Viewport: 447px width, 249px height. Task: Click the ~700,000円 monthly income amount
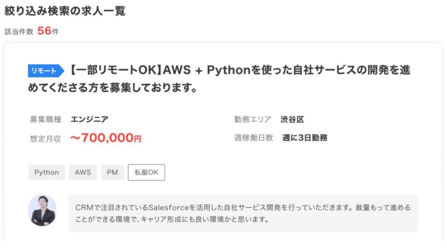(x=106, y=138)
